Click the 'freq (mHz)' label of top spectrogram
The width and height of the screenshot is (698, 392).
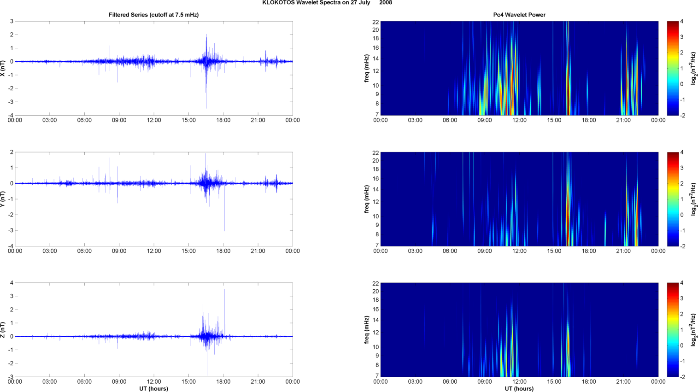pos(367,68)
